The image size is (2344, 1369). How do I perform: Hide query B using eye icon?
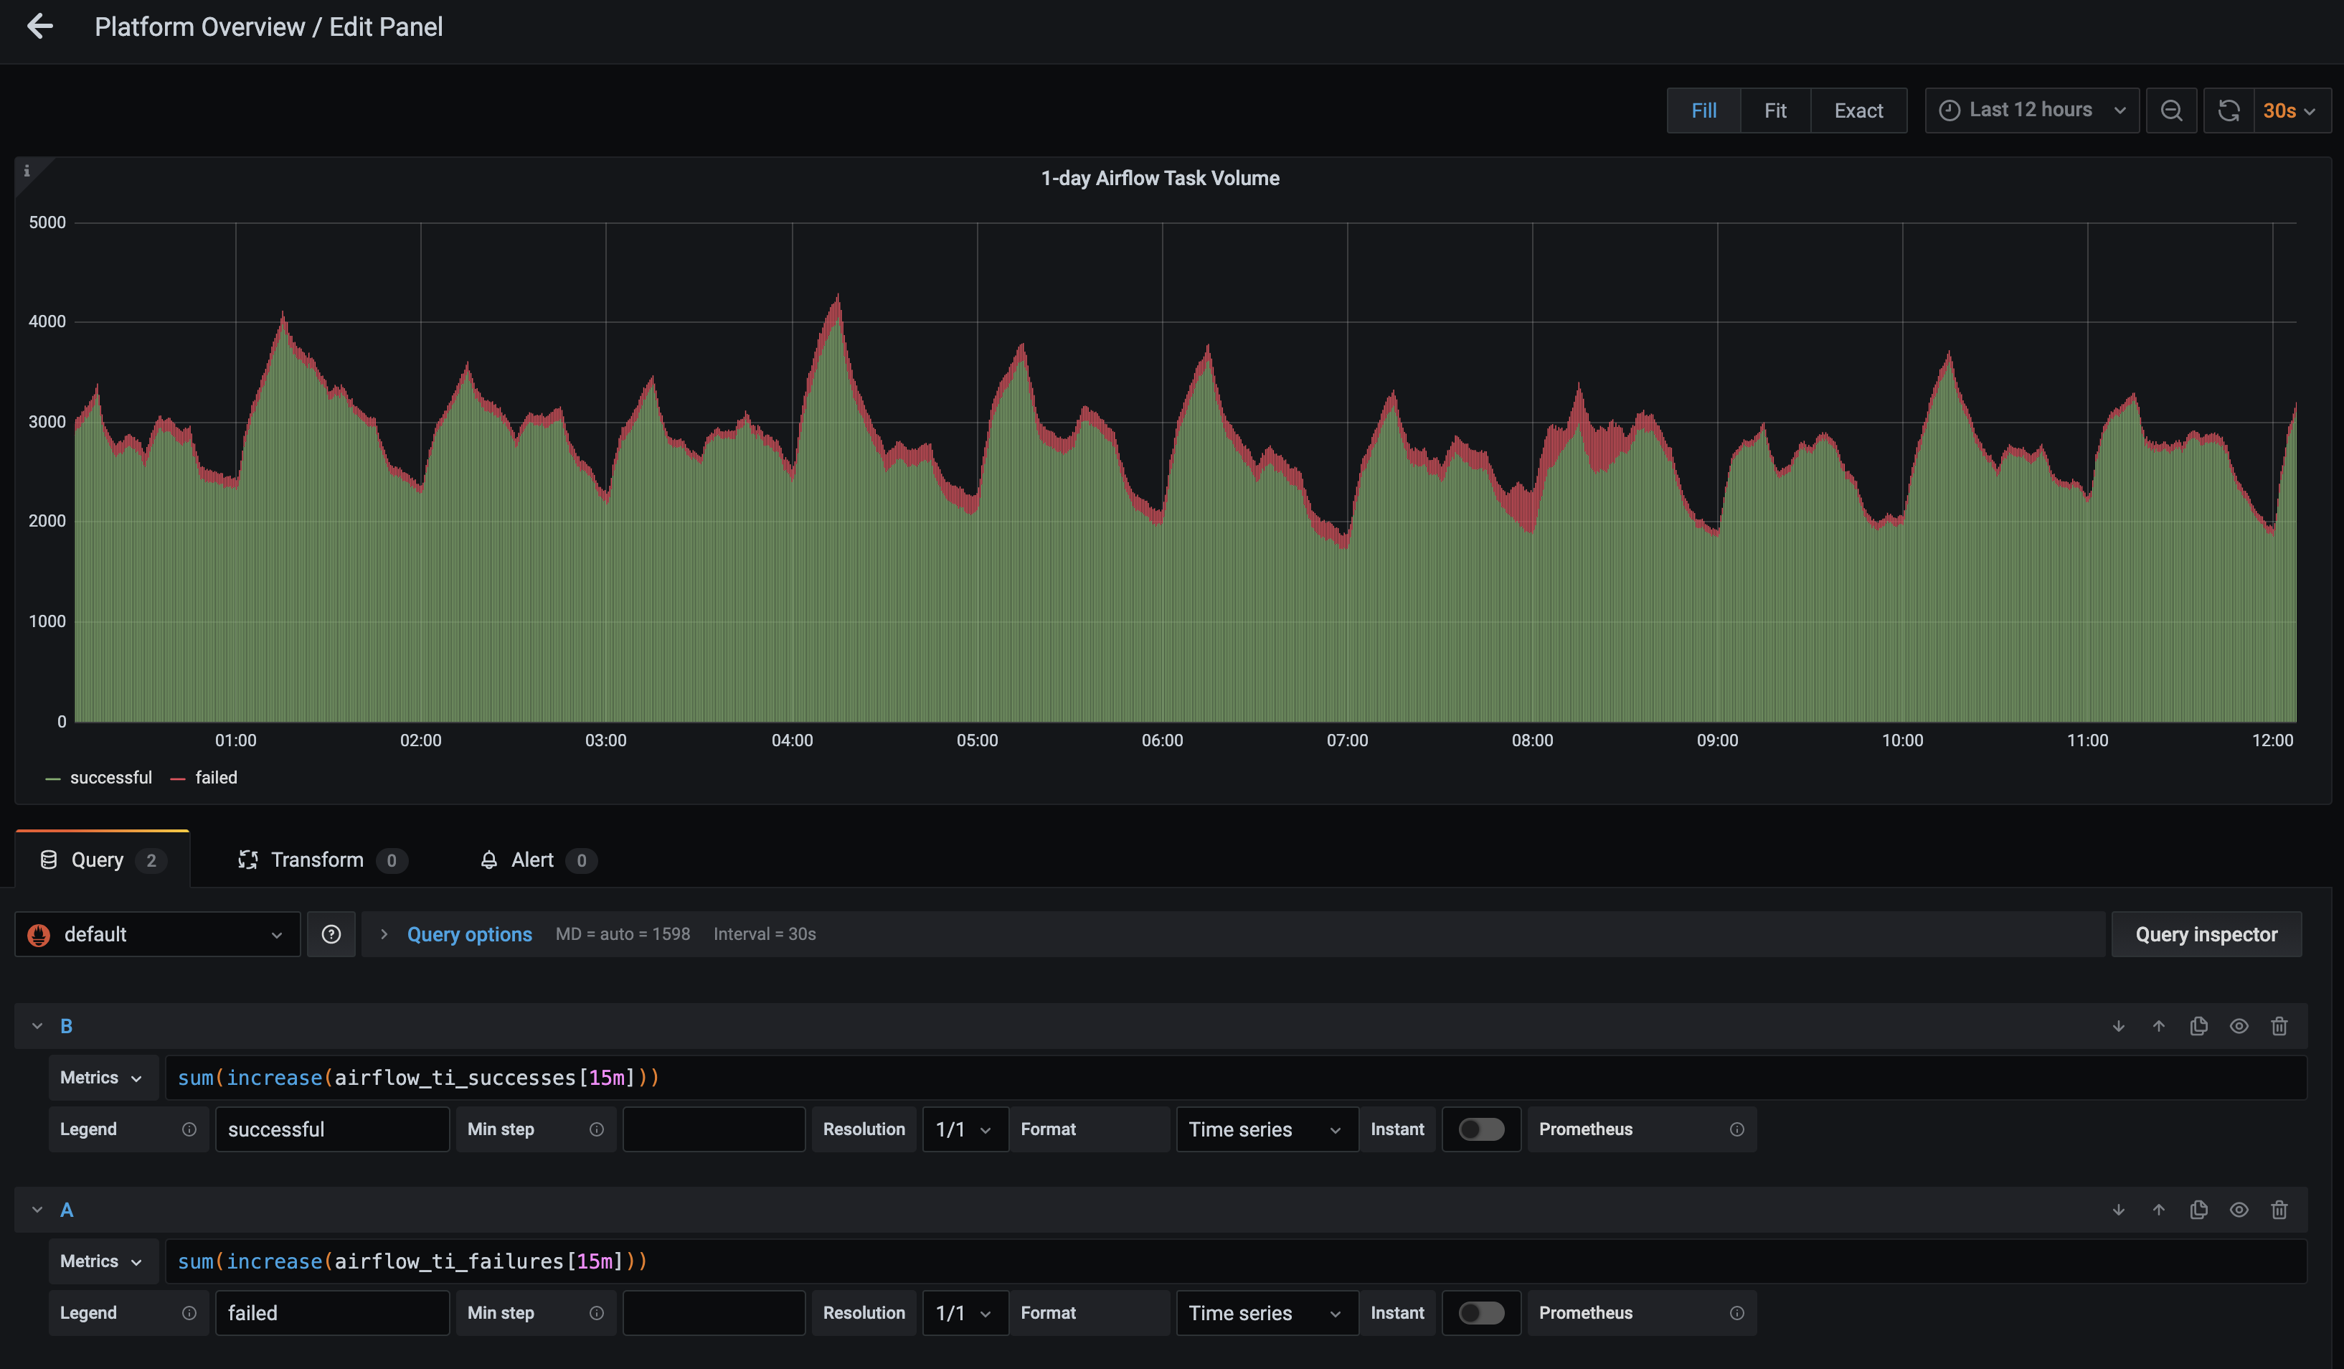(2238, 1025)
